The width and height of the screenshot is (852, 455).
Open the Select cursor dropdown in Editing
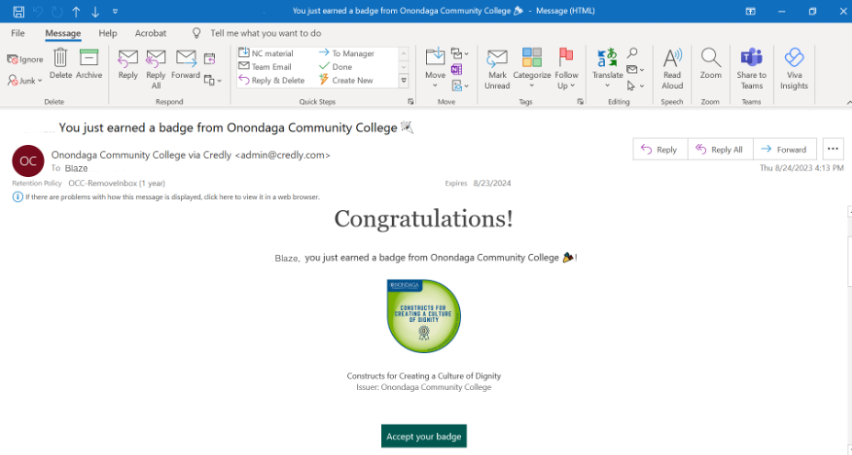(635, 86)
